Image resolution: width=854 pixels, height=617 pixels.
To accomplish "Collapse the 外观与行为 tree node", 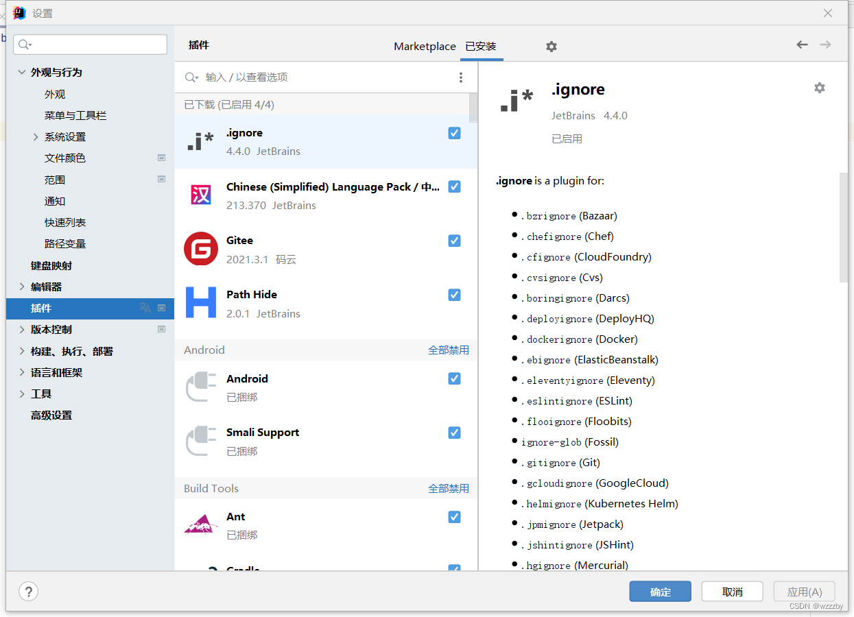I will point(22,72).
